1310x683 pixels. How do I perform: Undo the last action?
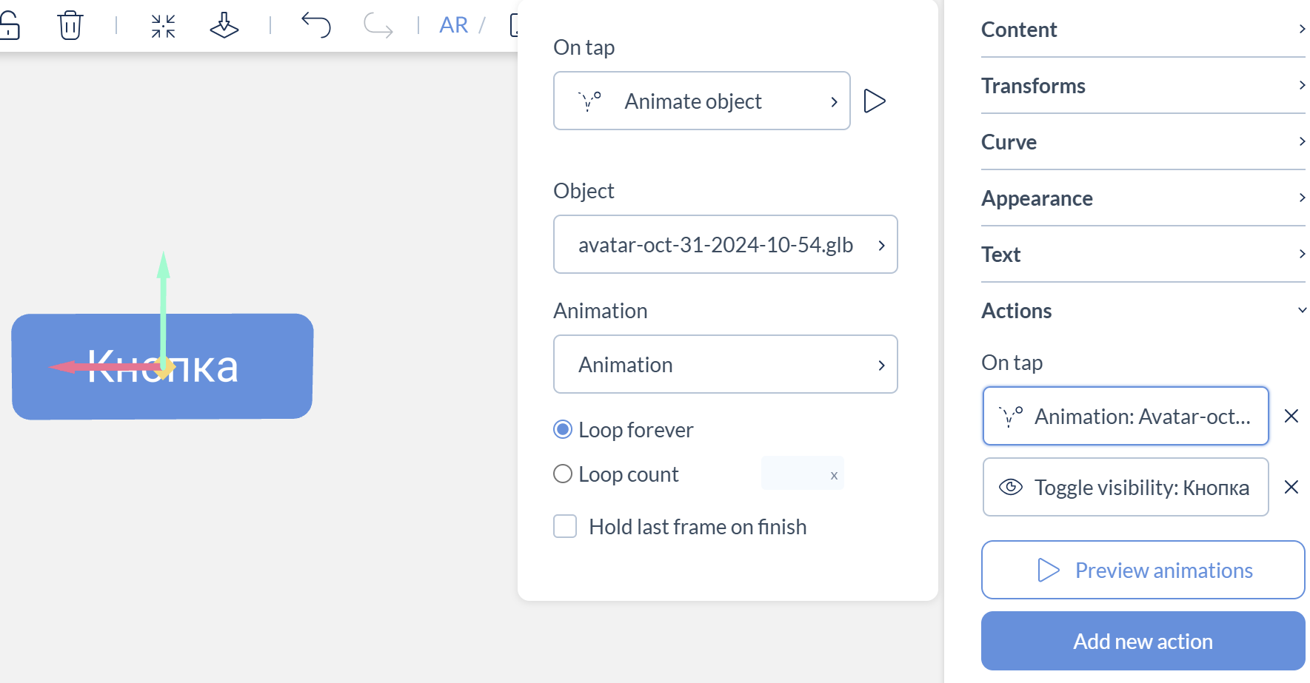(x=315, y=25)
